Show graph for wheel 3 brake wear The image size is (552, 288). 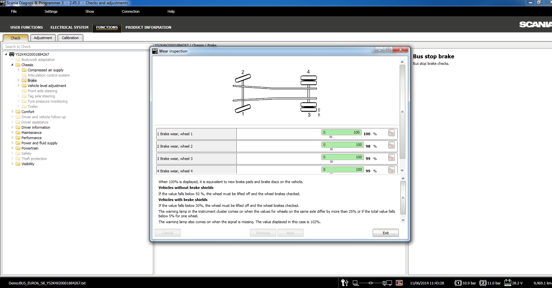click(391, 158)
